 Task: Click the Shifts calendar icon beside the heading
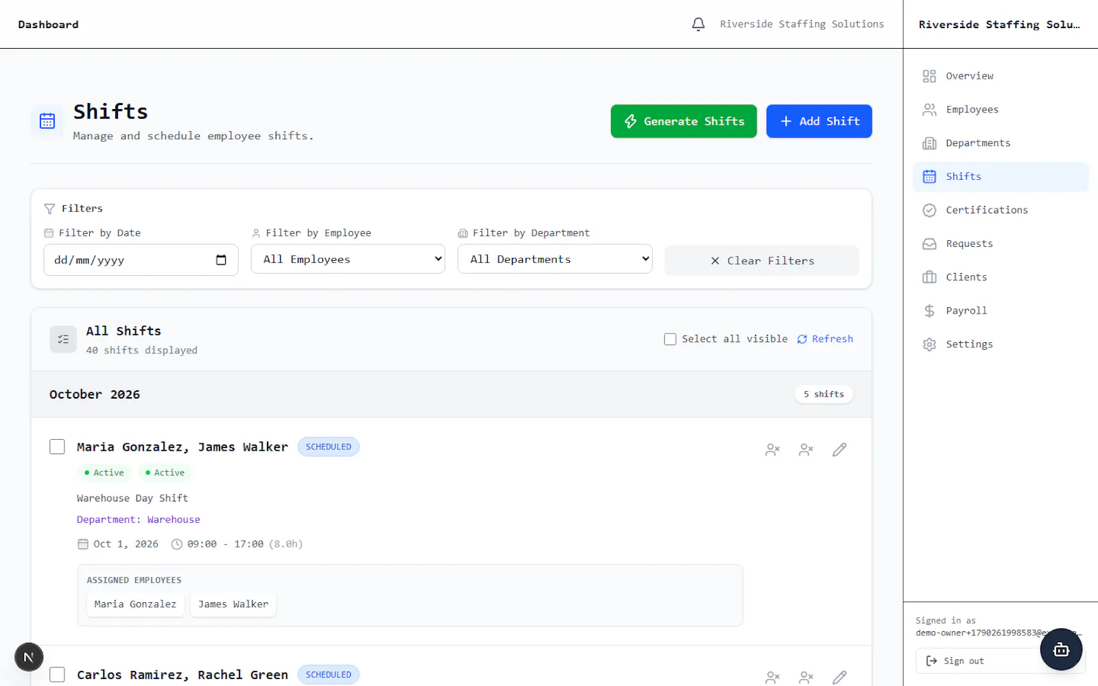pyautogui.click(x=47, y=121)
